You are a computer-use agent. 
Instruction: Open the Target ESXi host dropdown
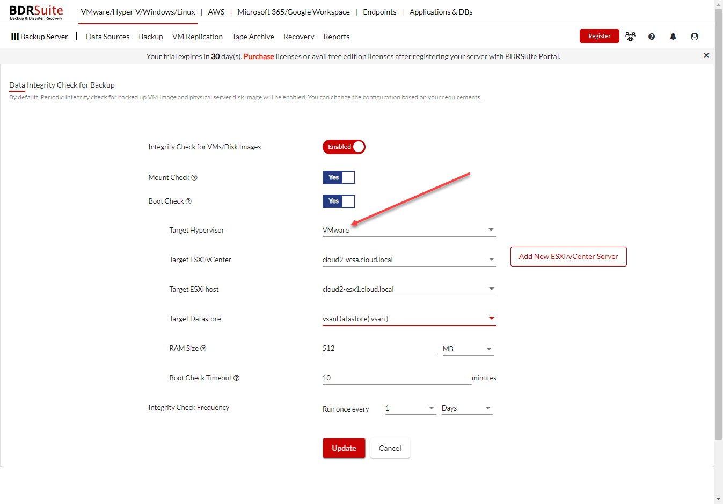pyautogui.click(x=409, y=289)
